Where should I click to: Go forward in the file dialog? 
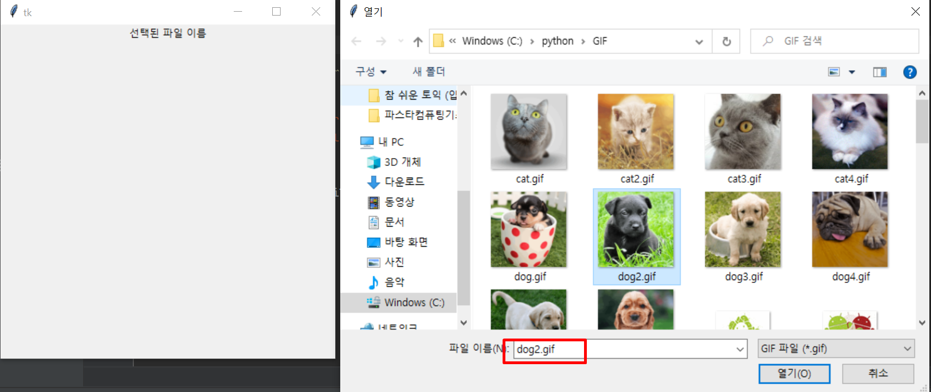click(x=381, y=41)
